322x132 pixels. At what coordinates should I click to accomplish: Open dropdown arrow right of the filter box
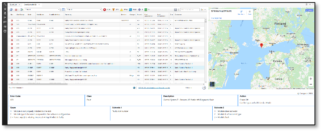pos(205,9)
